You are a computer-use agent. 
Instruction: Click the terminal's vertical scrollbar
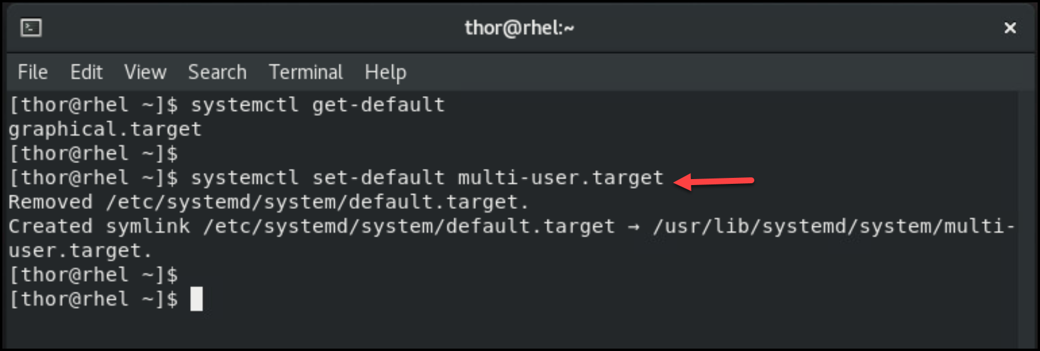1026,215
